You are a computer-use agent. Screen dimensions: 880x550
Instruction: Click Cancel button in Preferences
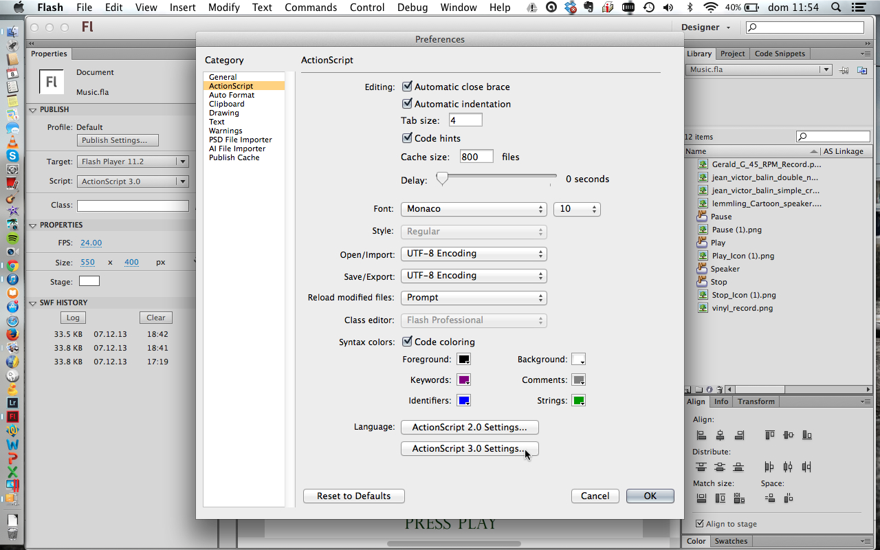click(595, 496)
